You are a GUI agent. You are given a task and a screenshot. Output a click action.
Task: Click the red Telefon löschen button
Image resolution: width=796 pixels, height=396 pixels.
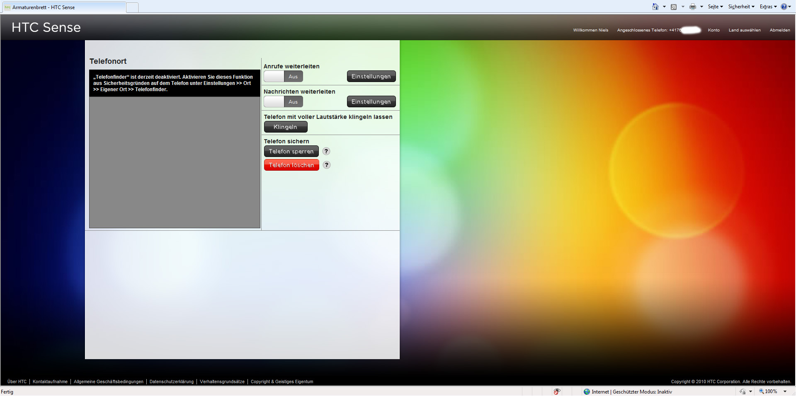[x=291, y=165]
